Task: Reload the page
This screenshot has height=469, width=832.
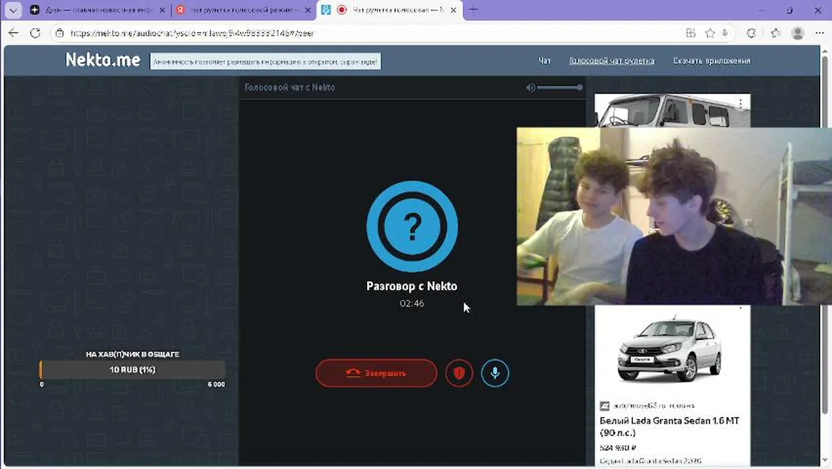Action: [x=35, y=33]
